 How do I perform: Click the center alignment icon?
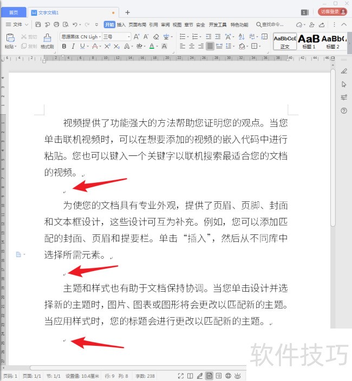192,46
